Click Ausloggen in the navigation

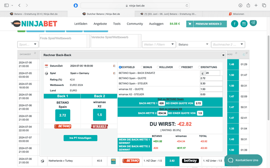pyautogui.click(x=156, y=24)
